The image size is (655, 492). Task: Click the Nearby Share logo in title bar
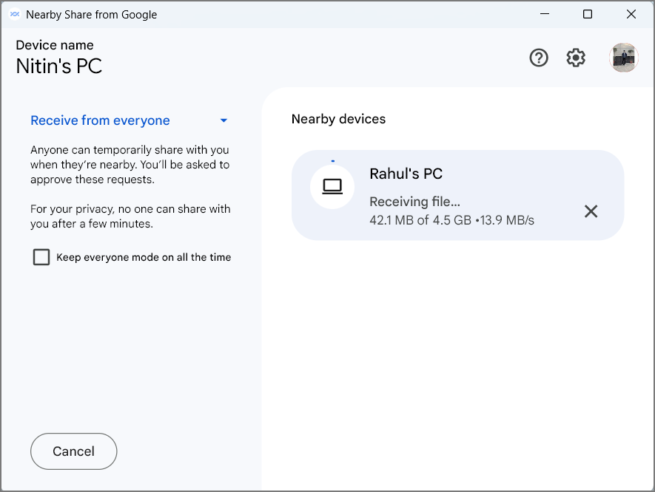pos(14,14)
